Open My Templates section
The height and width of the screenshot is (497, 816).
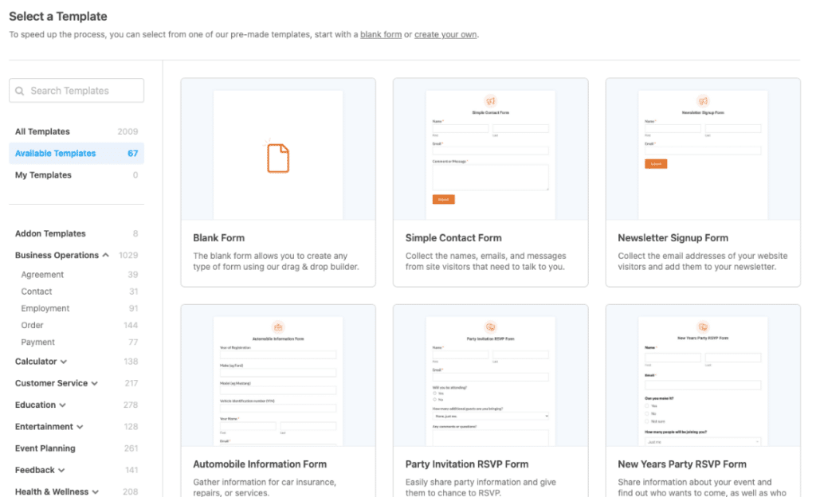point(43,175)
